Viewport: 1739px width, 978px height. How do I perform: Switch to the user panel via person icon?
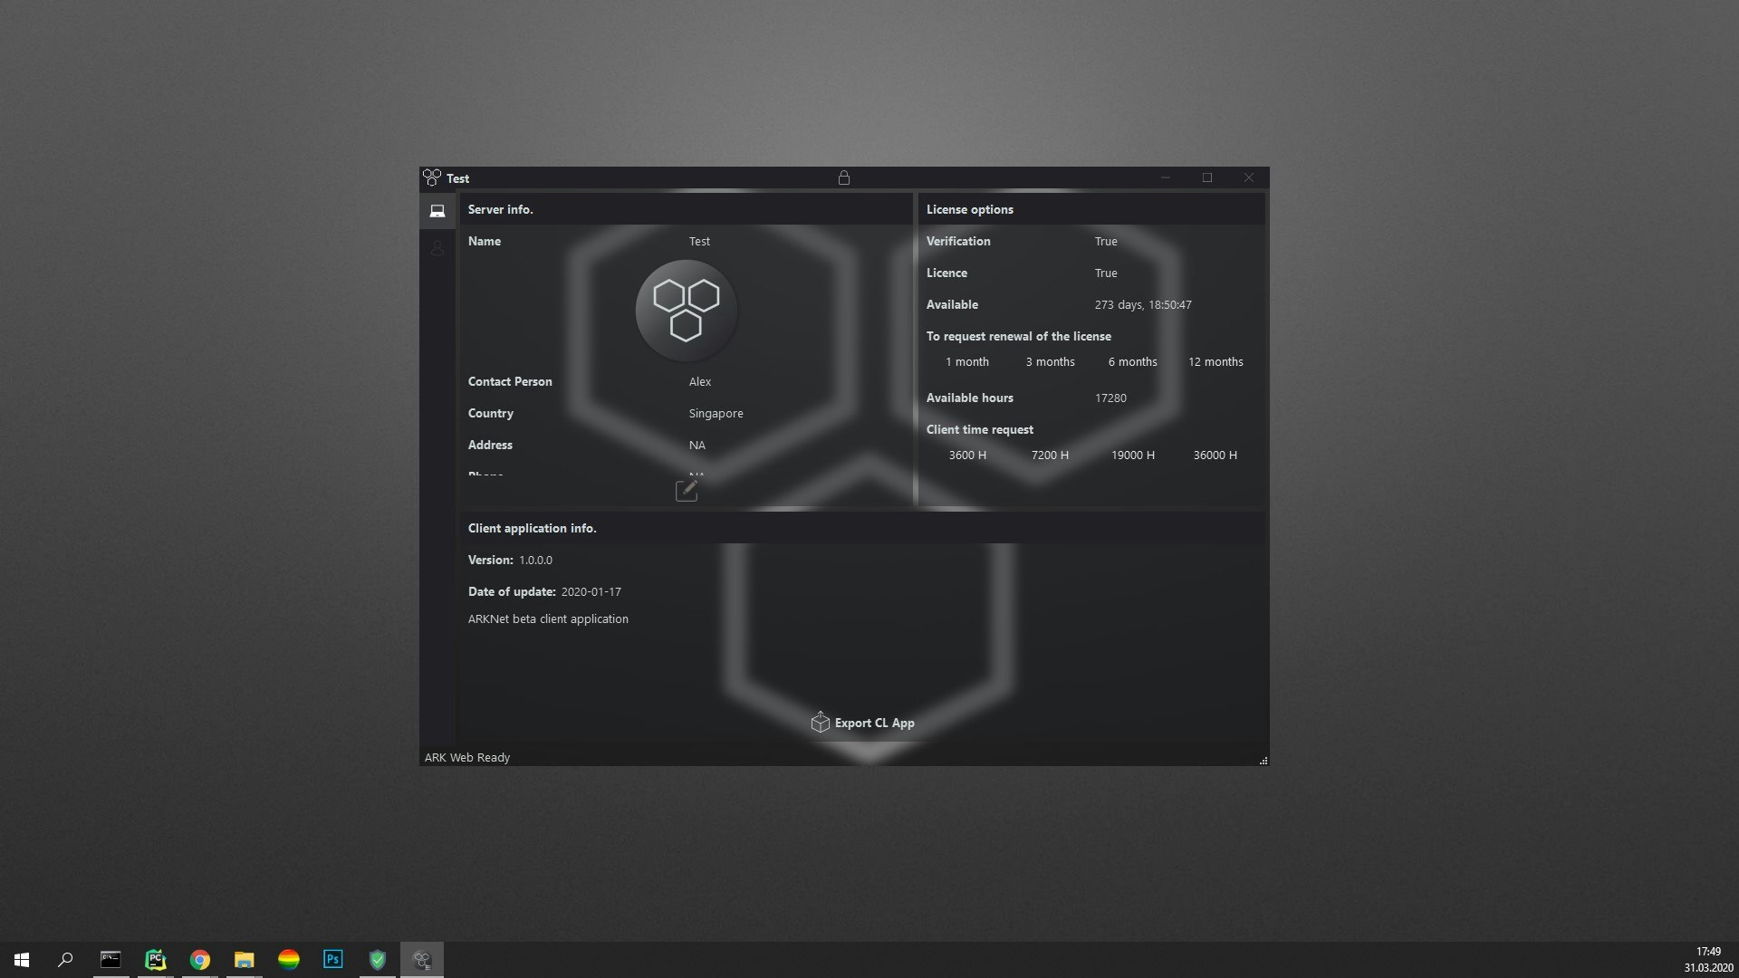437,247
